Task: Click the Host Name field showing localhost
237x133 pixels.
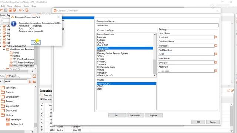Action: pyautogui.click(x=186, y=37)
